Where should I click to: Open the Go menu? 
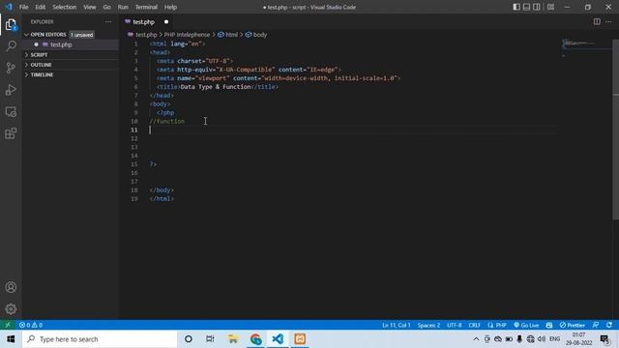coord(107,7)
